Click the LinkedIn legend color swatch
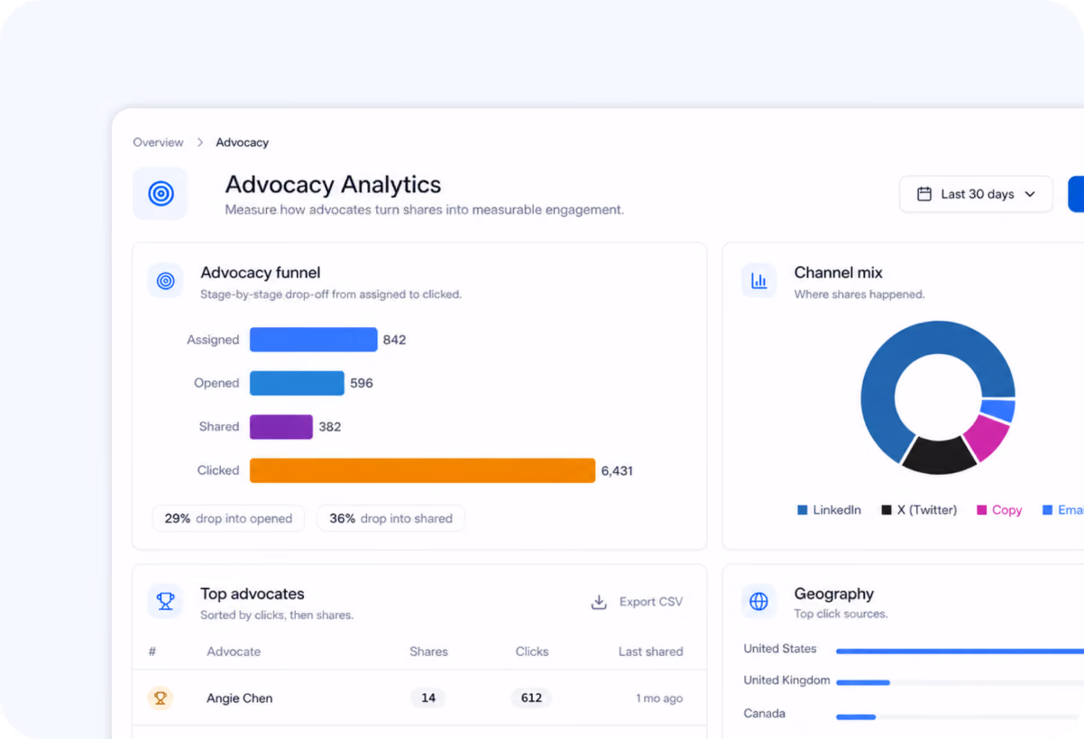This screenshot has width=1084, height=739. point(803,510)
